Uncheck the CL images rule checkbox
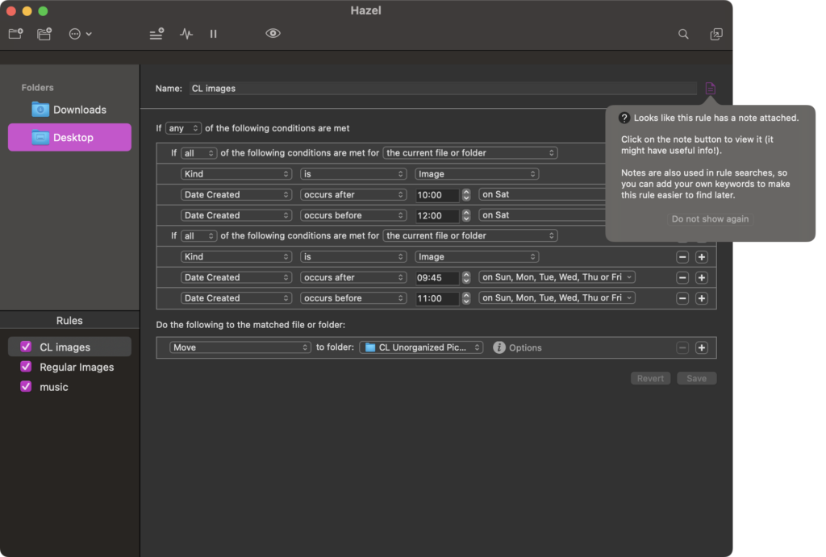Viewport: 826px width, 557px height. tap(26, 347)
